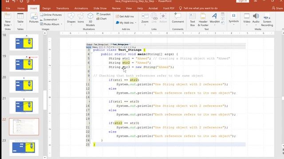
Task: Switch to the Home tab
Action: 21,8
